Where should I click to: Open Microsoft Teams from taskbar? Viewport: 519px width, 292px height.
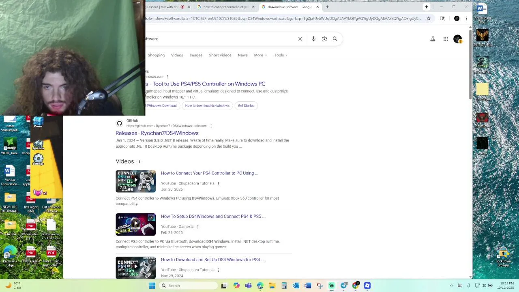click(248, 286)
